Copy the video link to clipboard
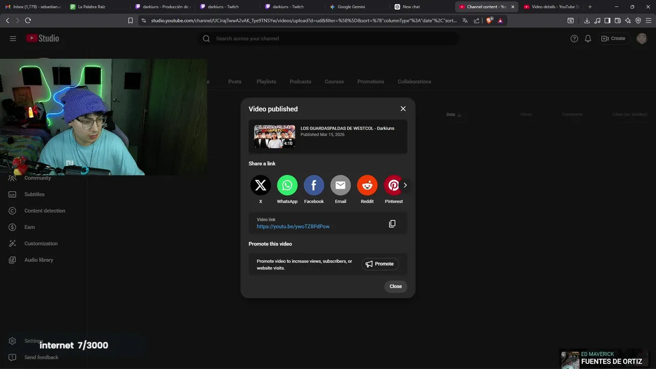The height and width of the screenshot is (369, 656). point(392,223)
